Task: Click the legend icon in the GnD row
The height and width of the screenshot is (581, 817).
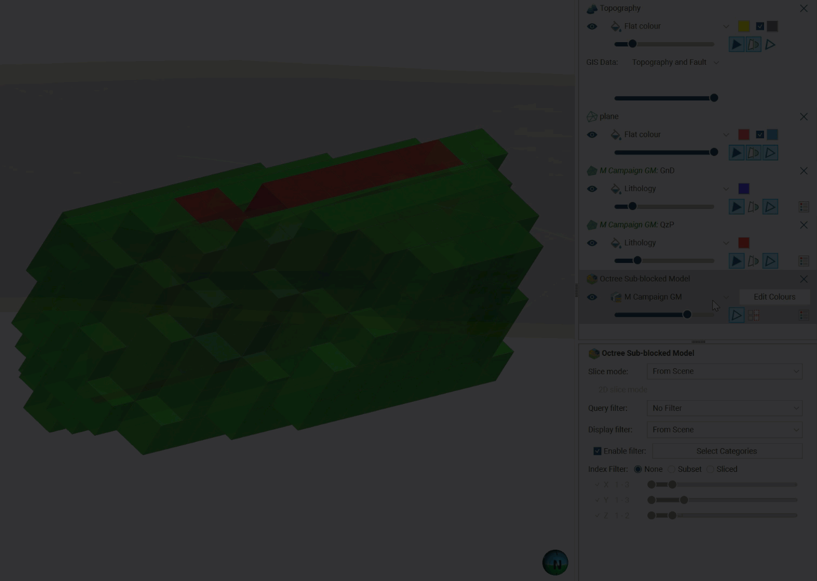Action: point(803,207)
